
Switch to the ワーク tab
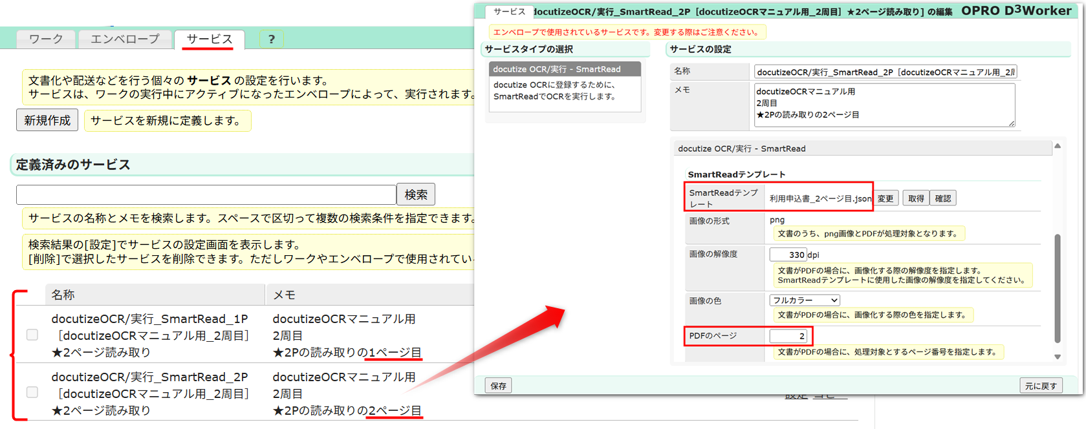point(46,39)
